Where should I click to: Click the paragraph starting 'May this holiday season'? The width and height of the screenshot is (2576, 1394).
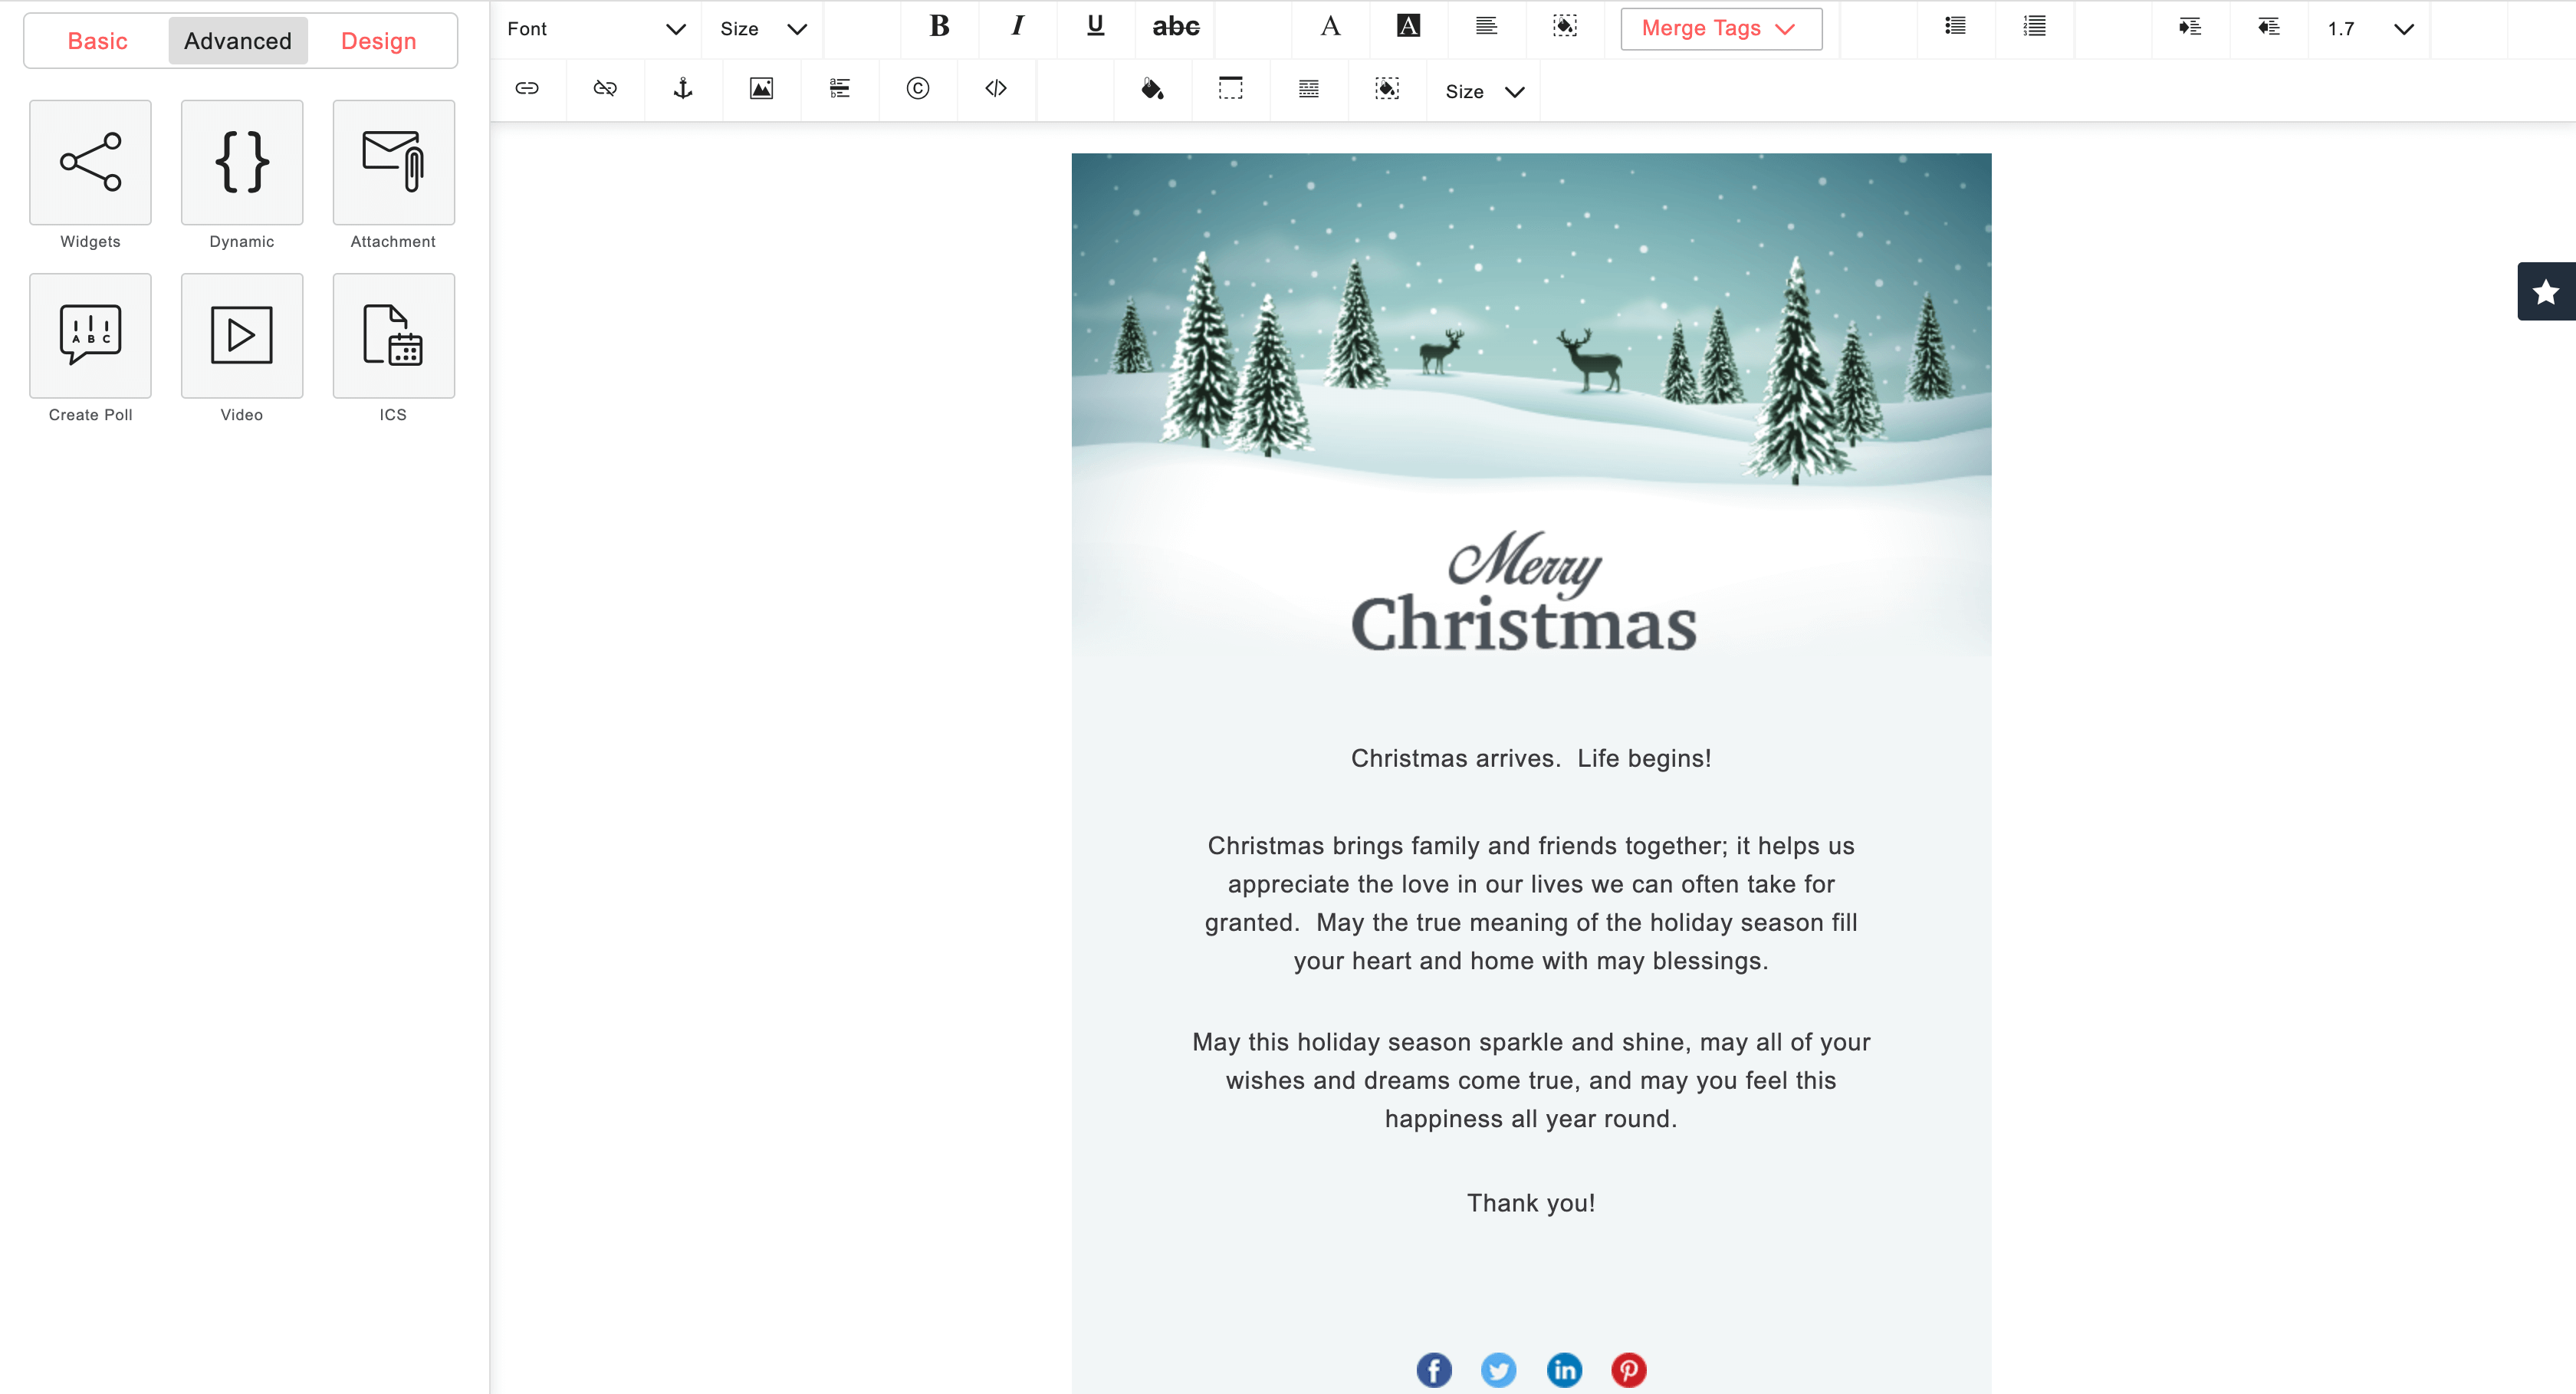tap(1531, 1080)
